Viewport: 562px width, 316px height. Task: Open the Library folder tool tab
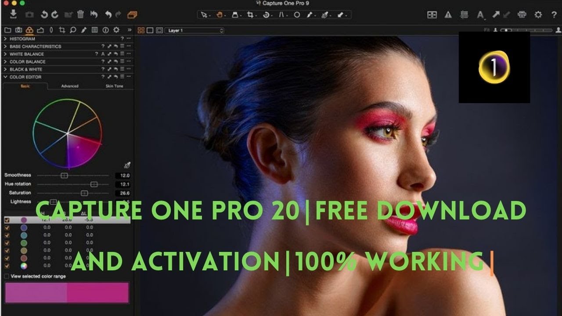point(7,30)
